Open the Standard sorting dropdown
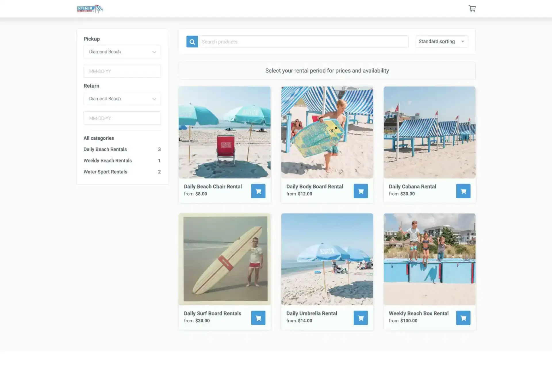The width and height of the screenshot is (552, 368). coord(442,41)
